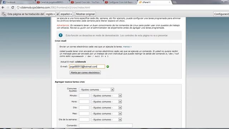229x129 pixels.
Task: Close the cPanel X tab
Action: [x=169, y=2]
